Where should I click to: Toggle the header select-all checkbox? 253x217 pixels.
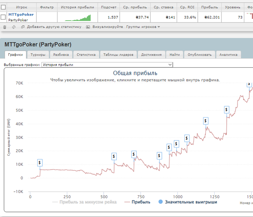pyautogui.click(x=3, y=7)
